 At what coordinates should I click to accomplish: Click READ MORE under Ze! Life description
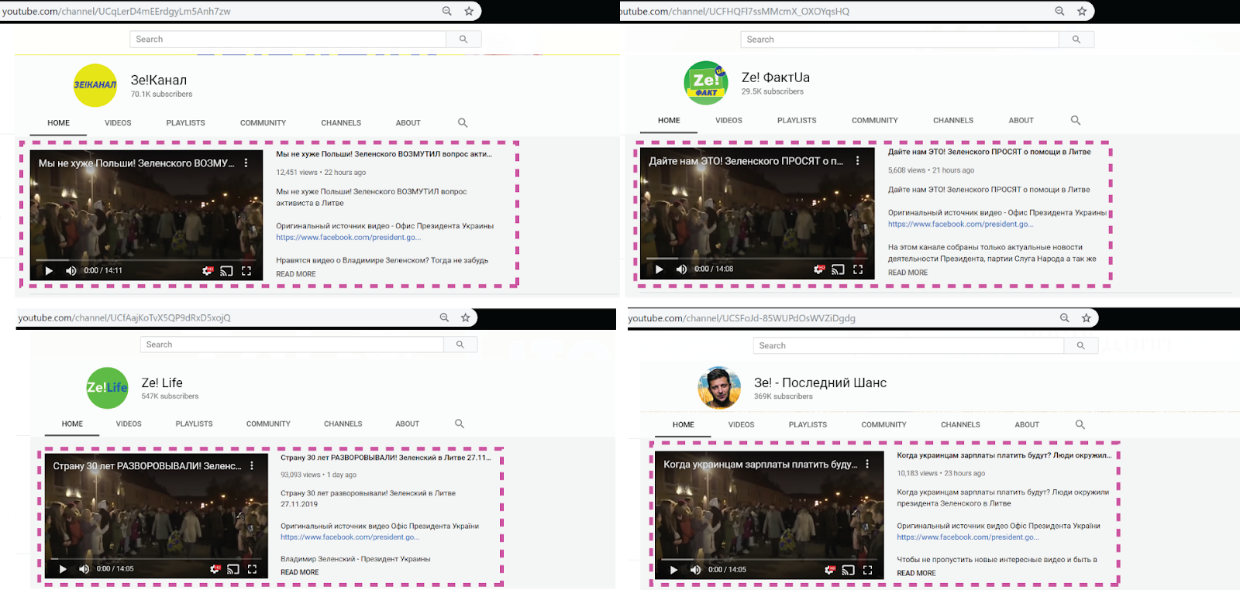pos(300,572)
